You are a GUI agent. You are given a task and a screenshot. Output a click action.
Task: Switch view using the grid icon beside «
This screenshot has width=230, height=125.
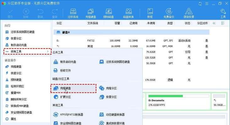pos(223,23)
